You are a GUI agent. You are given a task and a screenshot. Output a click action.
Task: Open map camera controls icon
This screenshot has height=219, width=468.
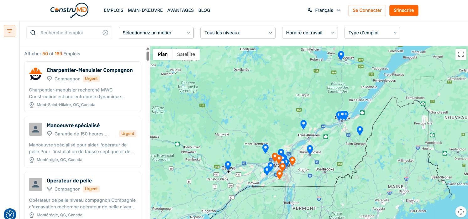click(x=460, y=211)
